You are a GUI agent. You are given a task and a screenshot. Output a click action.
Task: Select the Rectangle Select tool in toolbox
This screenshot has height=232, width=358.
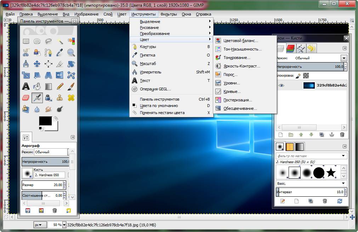26,41
